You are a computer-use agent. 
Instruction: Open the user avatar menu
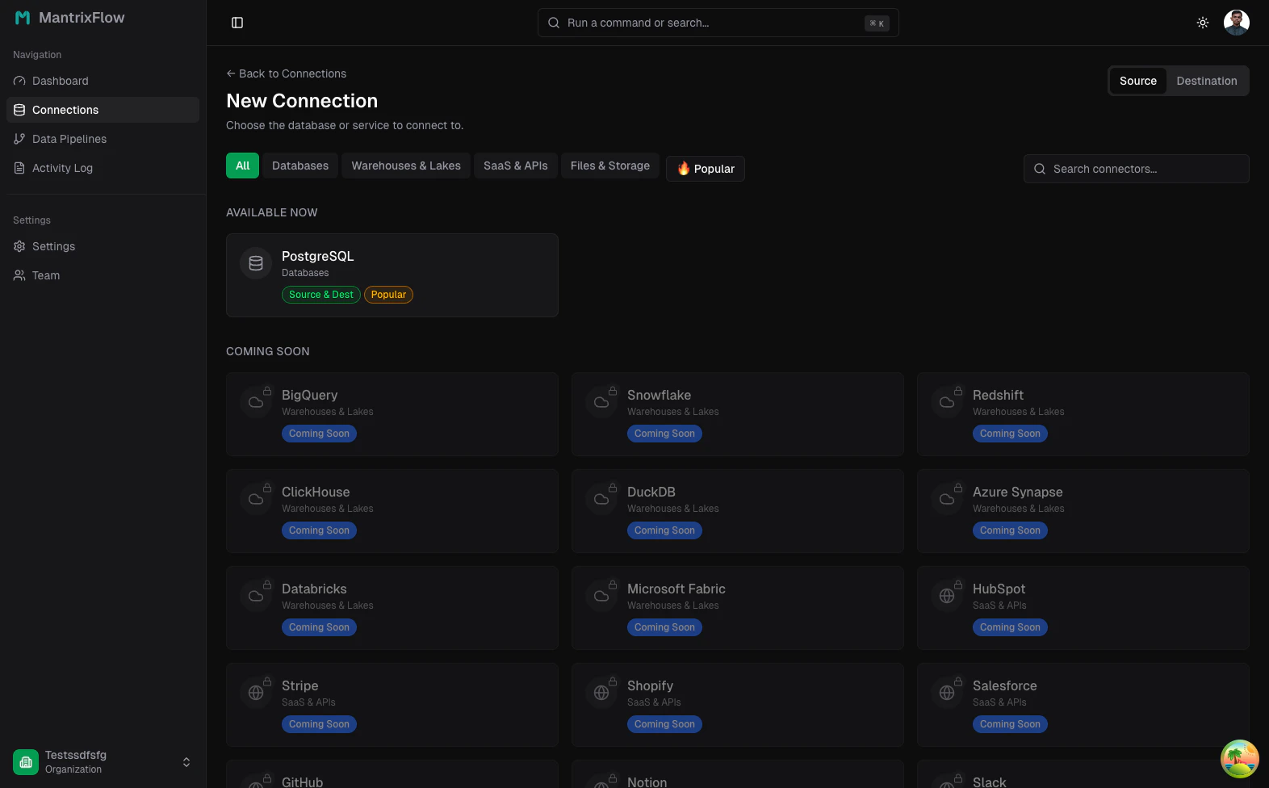tap(1237, 23)
